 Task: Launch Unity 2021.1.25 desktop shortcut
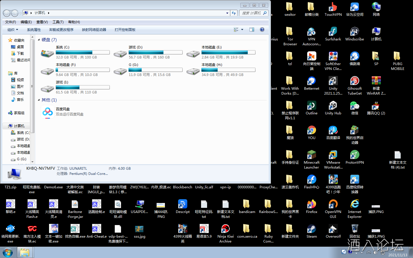(x=333, y=85)
